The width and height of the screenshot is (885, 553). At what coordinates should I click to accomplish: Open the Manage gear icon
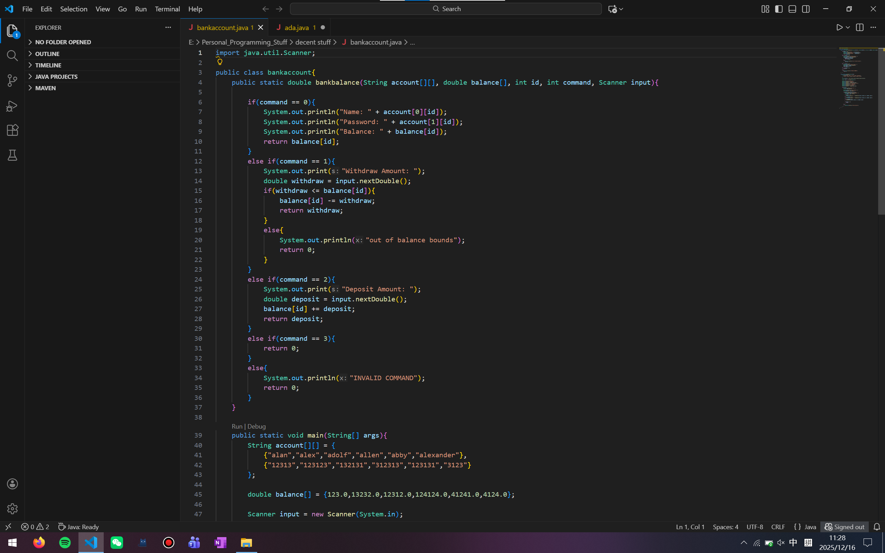12,508
